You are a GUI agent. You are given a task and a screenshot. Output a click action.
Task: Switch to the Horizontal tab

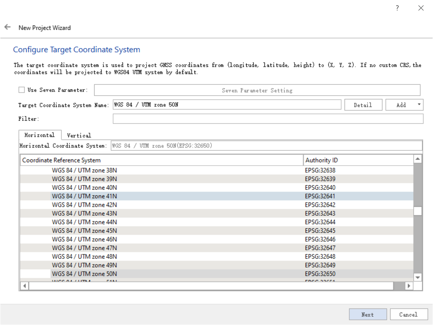coord(40,135)
